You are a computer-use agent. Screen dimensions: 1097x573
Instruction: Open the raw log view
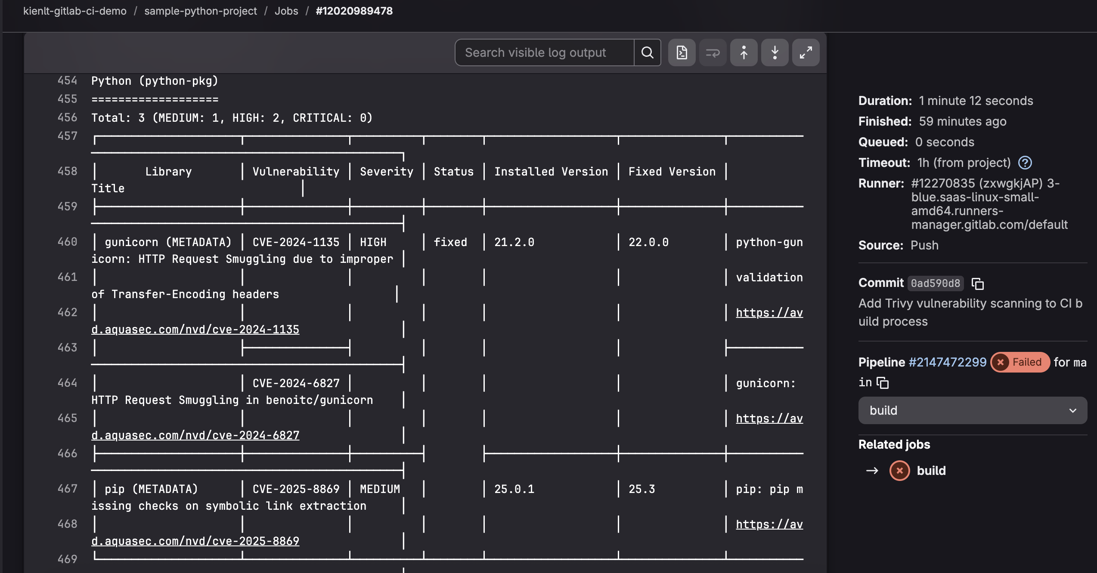pos(682,52)
